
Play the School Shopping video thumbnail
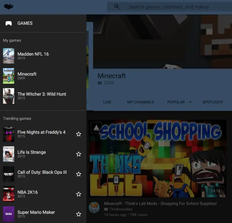[157, 158]
